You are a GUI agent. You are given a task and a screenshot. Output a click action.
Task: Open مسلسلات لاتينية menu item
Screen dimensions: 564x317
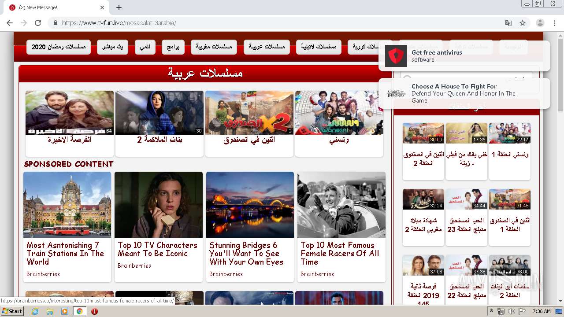click(x=319, y=47)
